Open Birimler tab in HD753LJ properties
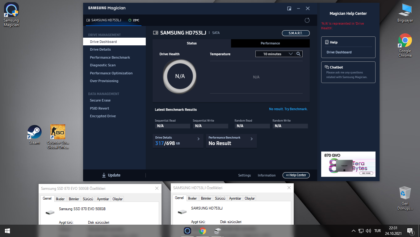The height and width of the screenshot is (237, 420). (206, 198)
